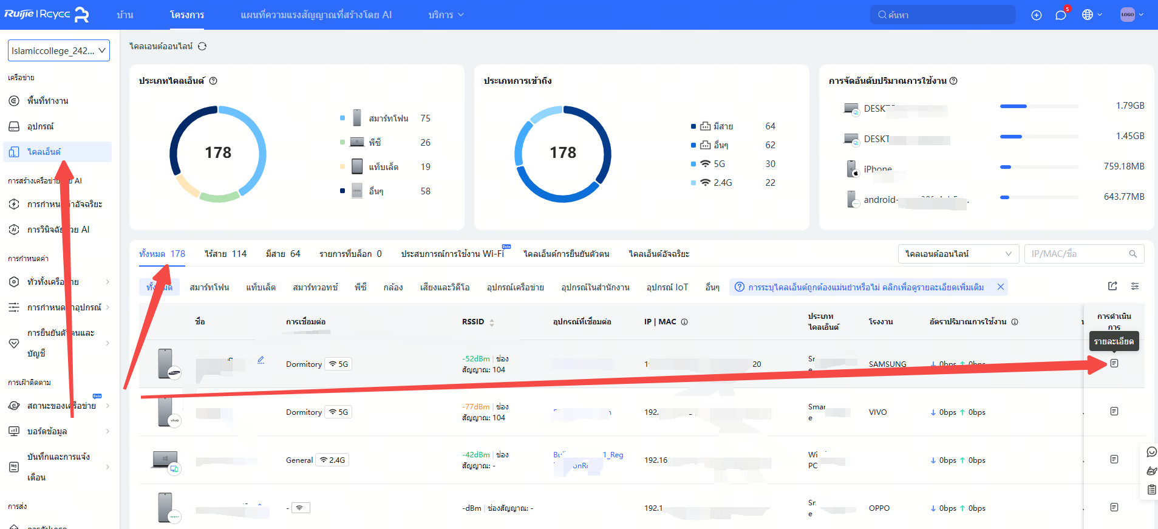Click the usage ranking help icon
The image size is (1158, 529).
pos(953,81)
